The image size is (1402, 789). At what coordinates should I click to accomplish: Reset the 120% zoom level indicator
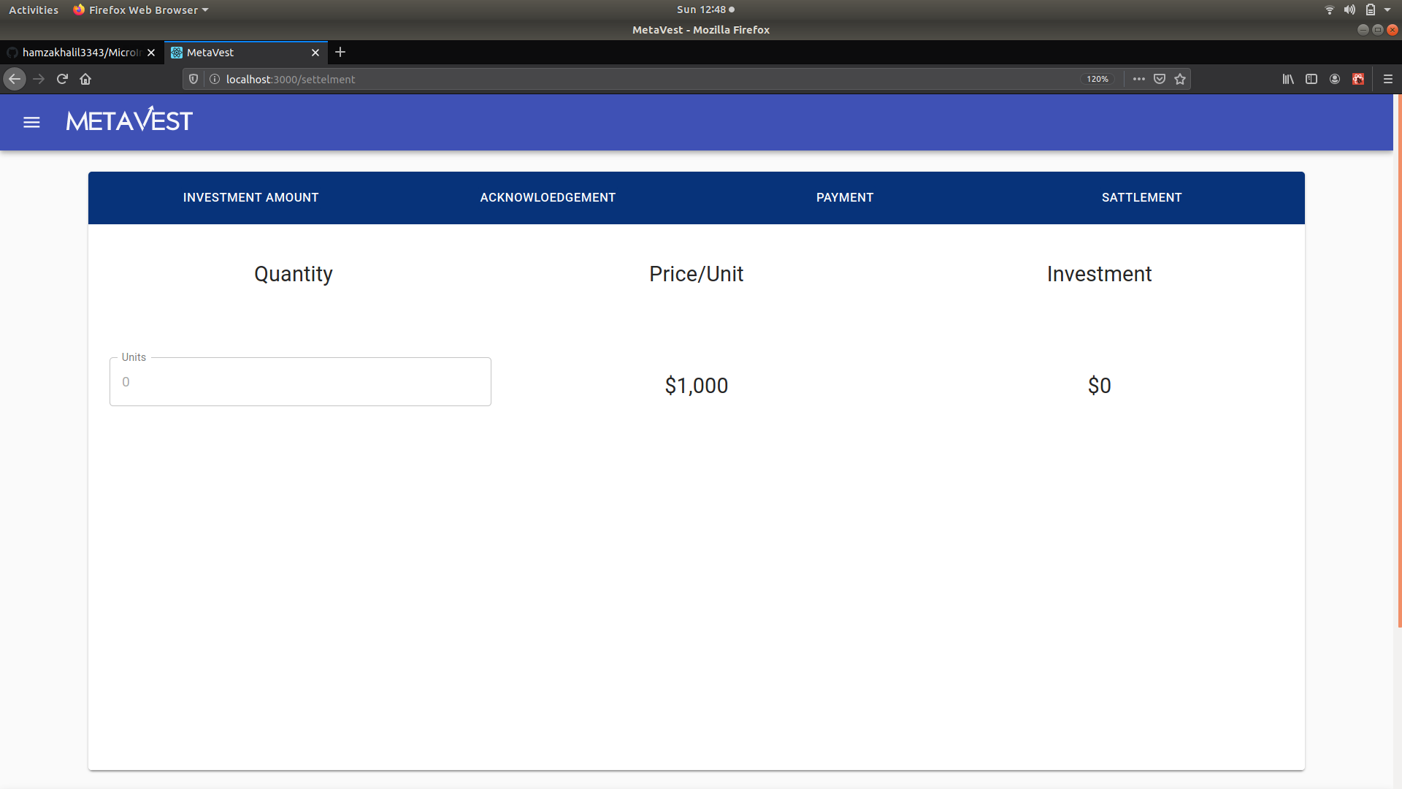[1097, 79]
